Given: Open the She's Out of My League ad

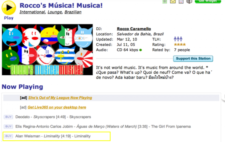Looking at the screenshot, I should (x=60, y=98).
